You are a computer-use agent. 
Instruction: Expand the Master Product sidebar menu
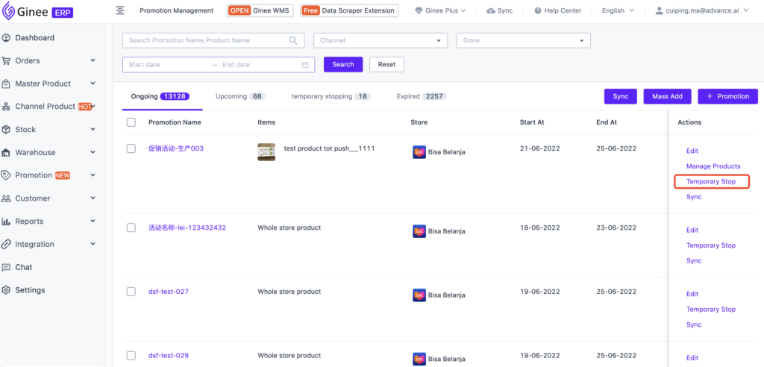coord(93,84)
